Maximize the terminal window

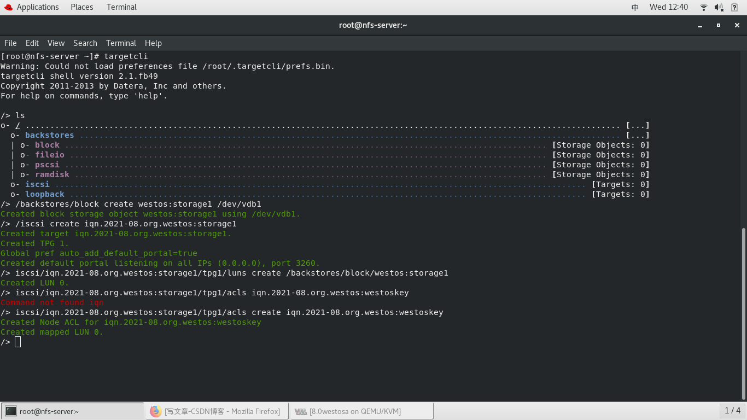point(719,25)
